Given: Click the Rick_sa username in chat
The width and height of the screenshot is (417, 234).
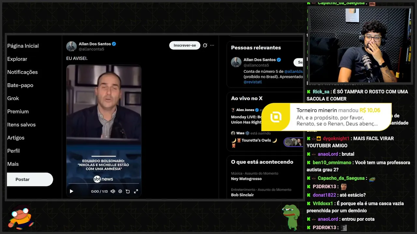Looking at the screenshot, I should [321, 92].
